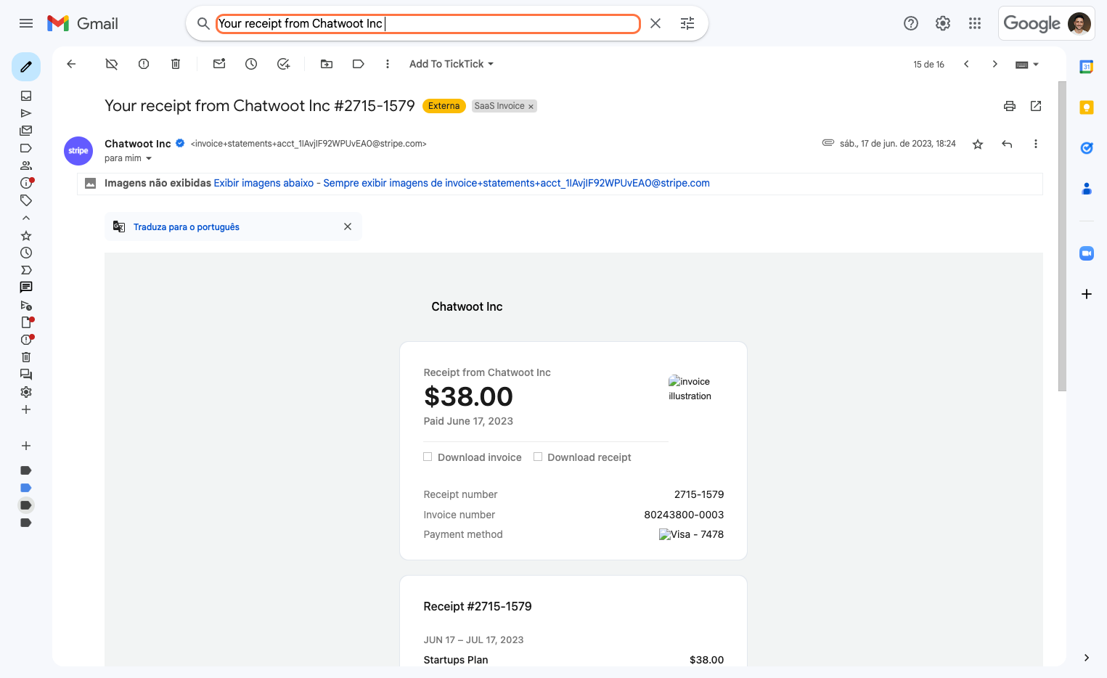Click the compose pencil button
The image size is (1107, 678).
(x=26, y=67)
